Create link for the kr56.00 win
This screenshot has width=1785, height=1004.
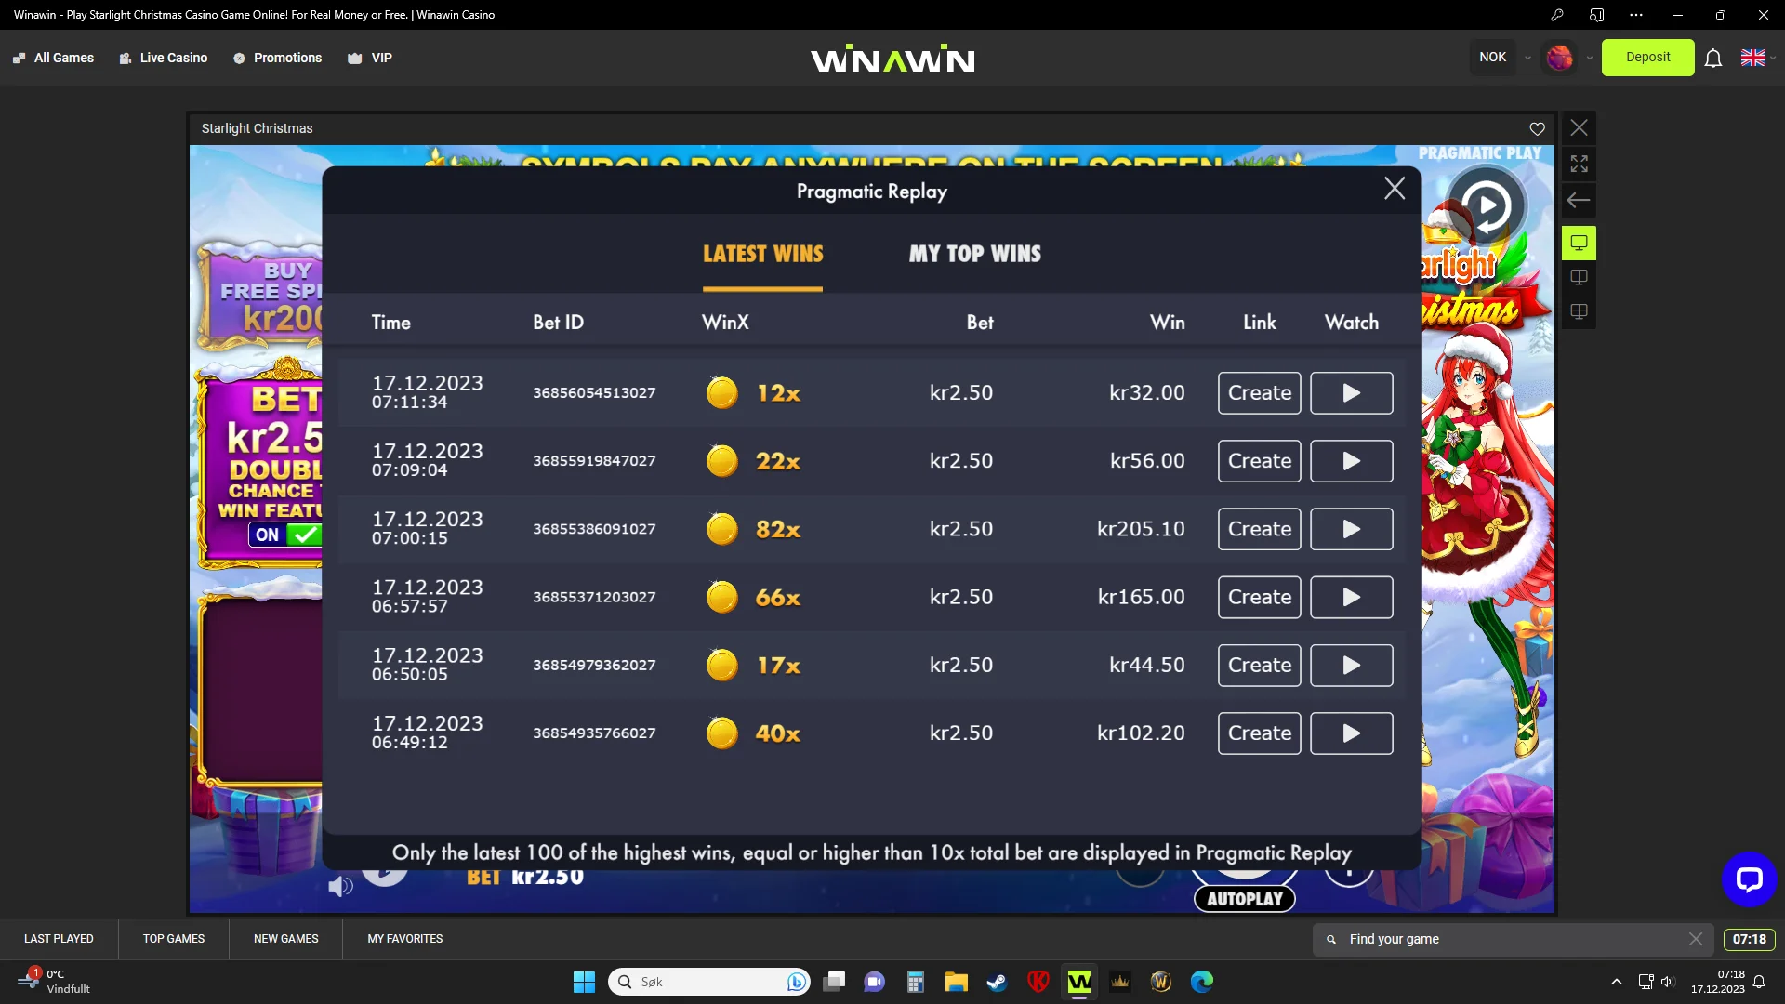click(1260, 461)
